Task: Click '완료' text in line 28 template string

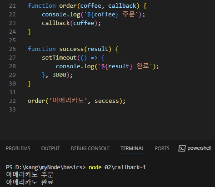Action: click(x=143, y=66)
